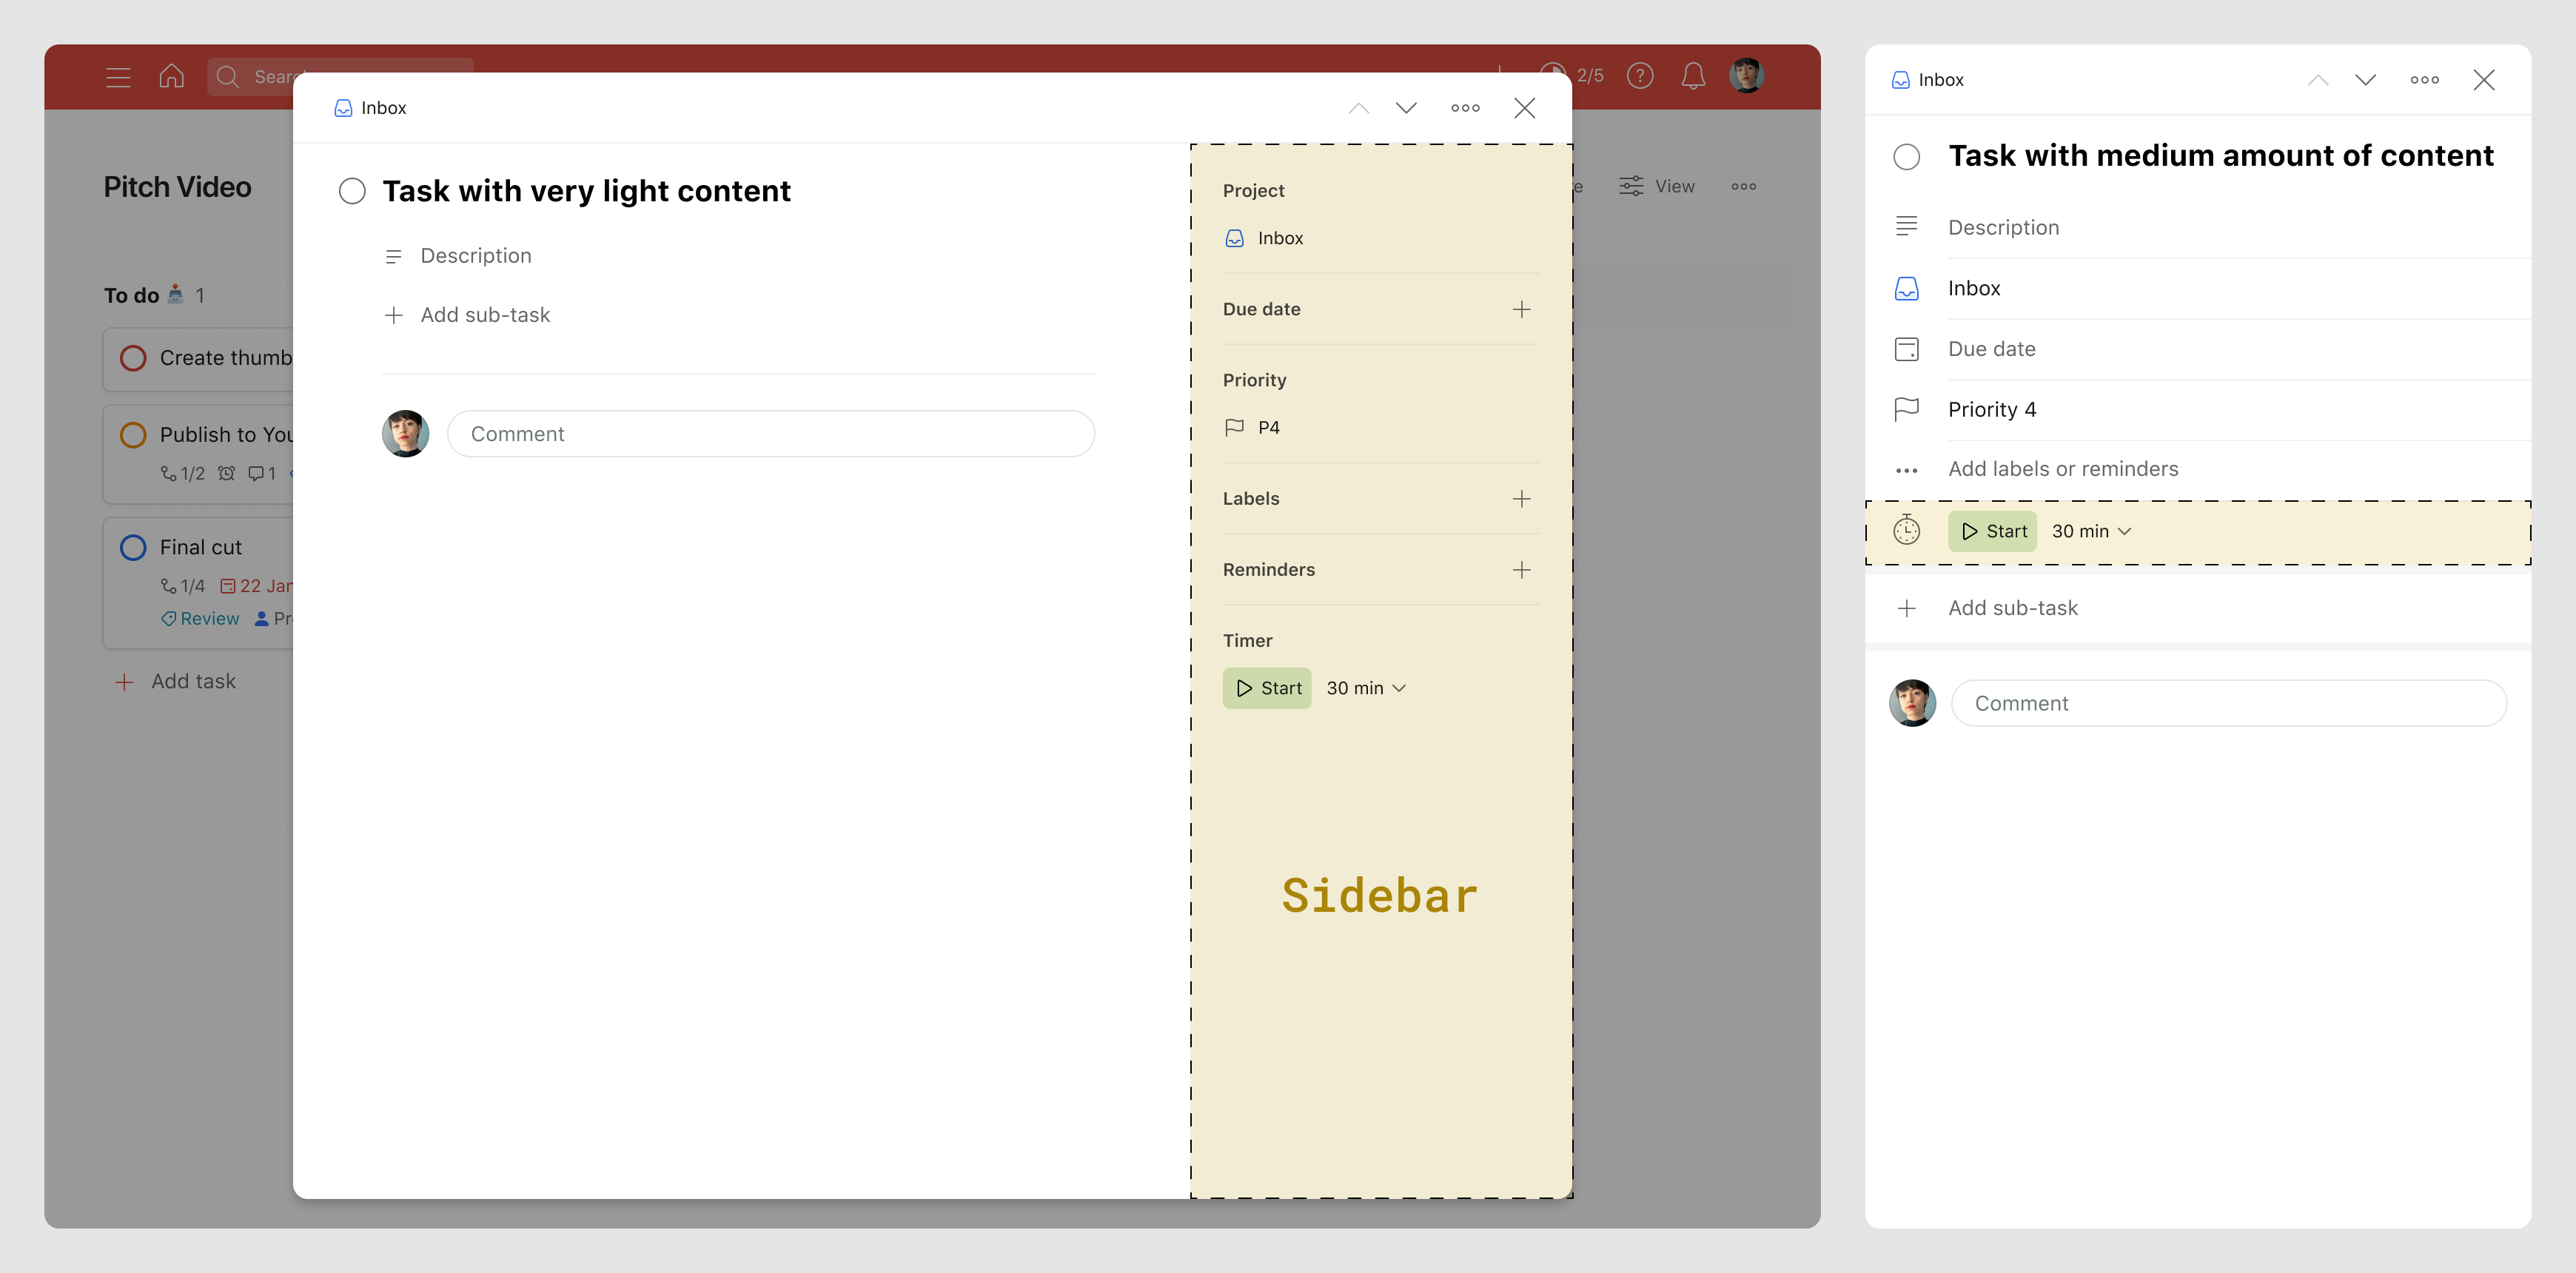Go to next task in the center modal
Viewport: 2576px width, 1273px height.
pyautogui.click(x=1406, y=108)
